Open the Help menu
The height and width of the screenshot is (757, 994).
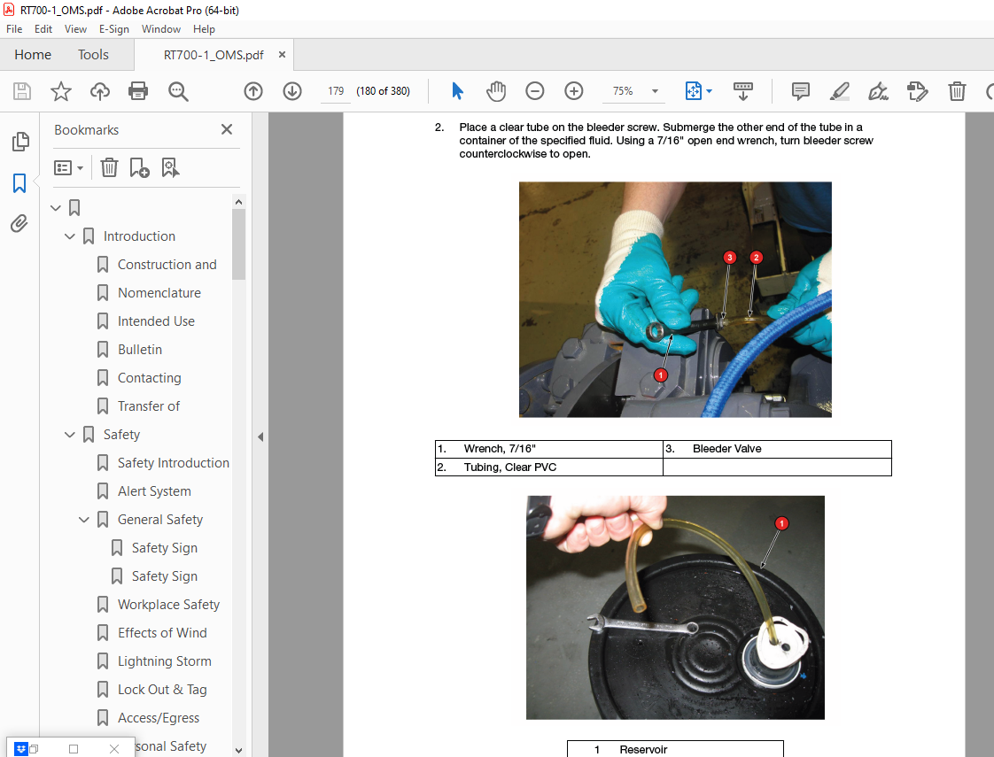point(204,29)
